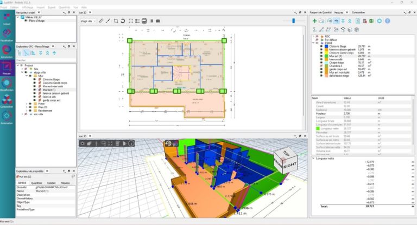Click the RIGHT face of the navigation cube

coord(289,166)
